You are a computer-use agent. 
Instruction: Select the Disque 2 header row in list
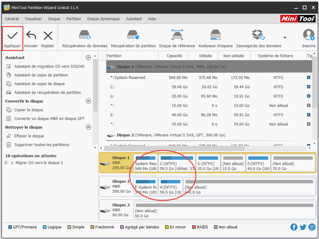coord(209,135)
